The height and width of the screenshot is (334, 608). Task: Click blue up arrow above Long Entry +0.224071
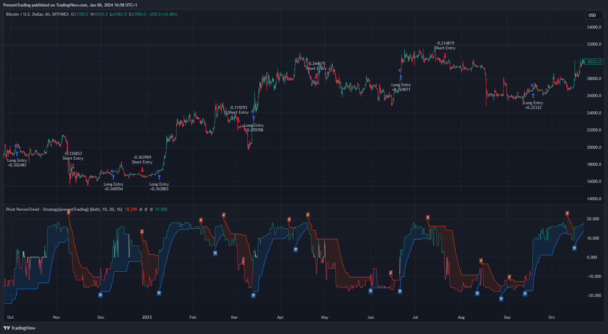[x=401, y=78]
